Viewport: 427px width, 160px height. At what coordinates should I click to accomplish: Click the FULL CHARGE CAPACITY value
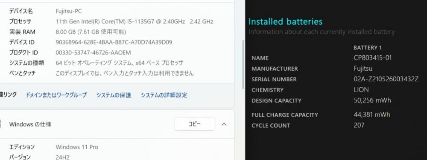372,114
